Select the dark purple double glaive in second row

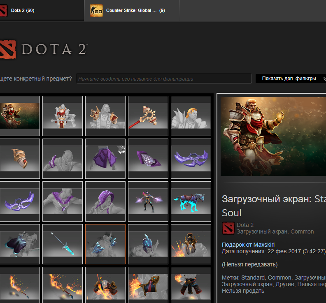pyautogui.click(x=191, y=159)
